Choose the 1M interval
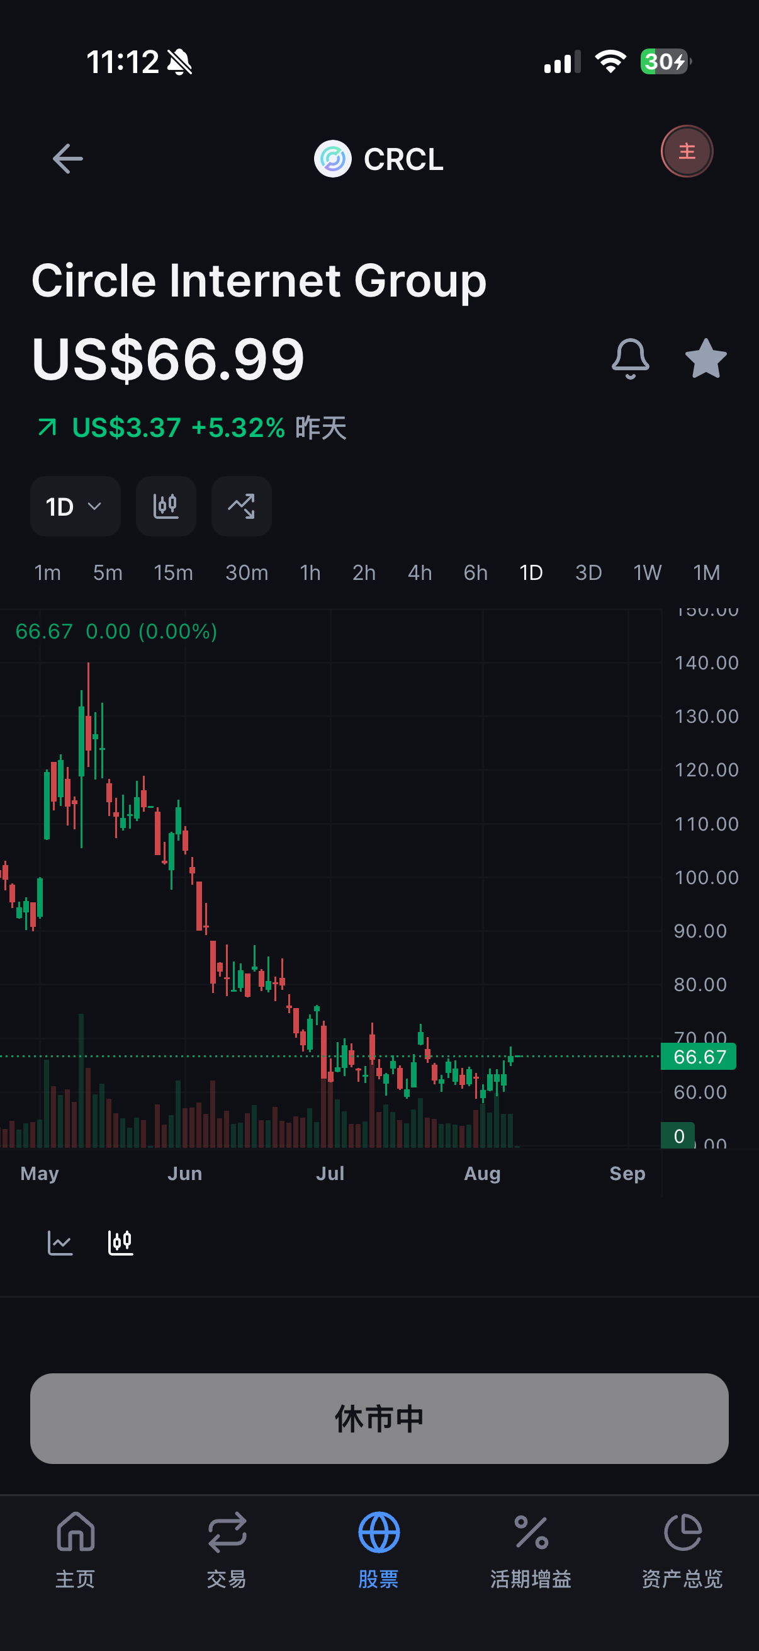759x1651 pixels. pos(707,572)
